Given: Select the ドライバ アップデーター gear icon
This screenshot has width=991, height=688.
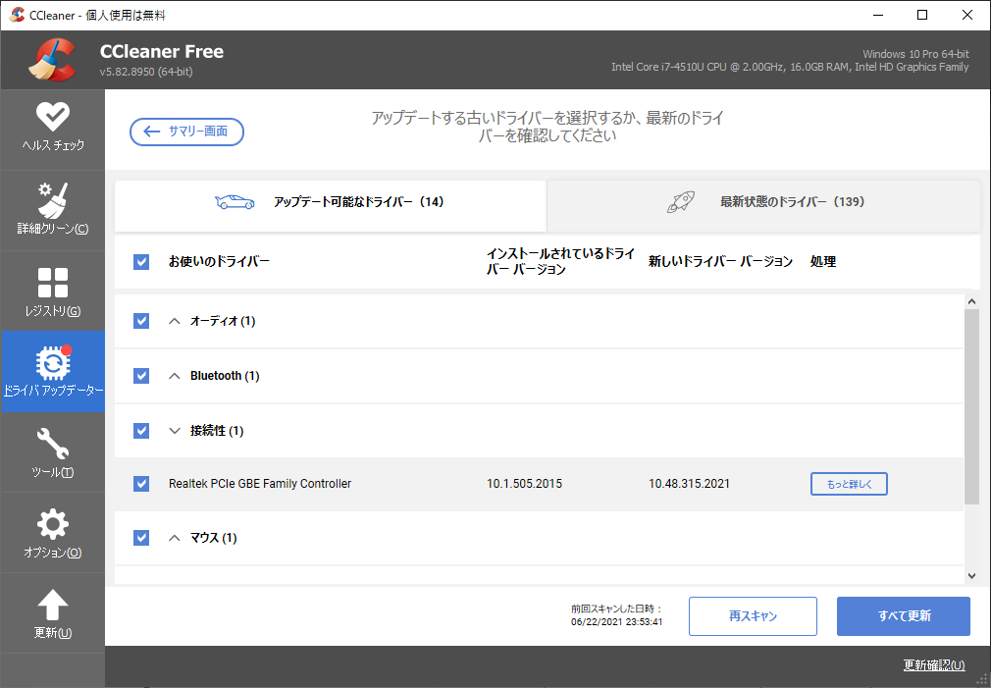Looking at the screenshot, I should click(53, 363).
